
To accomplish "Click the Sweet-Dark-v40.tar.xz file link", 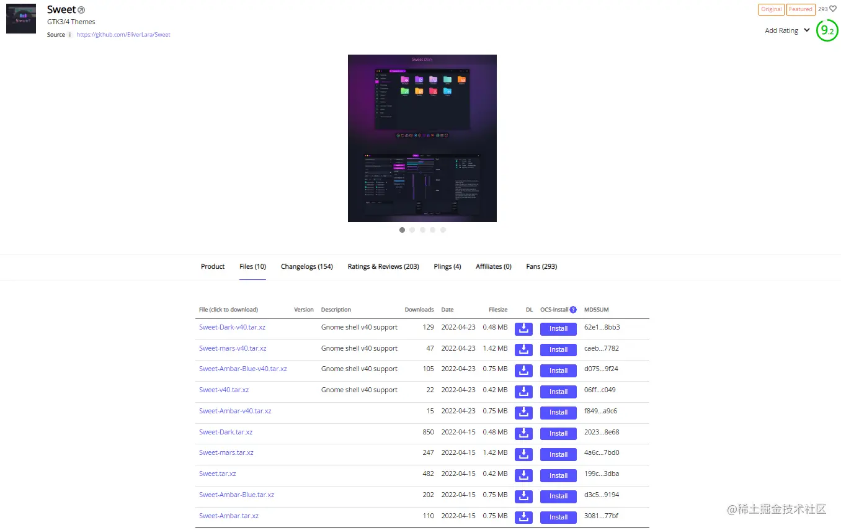I will [232, 327].
